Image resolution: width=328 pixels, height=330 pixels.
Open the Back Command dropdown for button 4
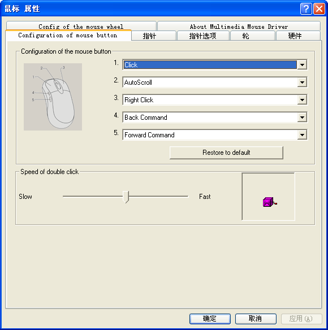302,117
